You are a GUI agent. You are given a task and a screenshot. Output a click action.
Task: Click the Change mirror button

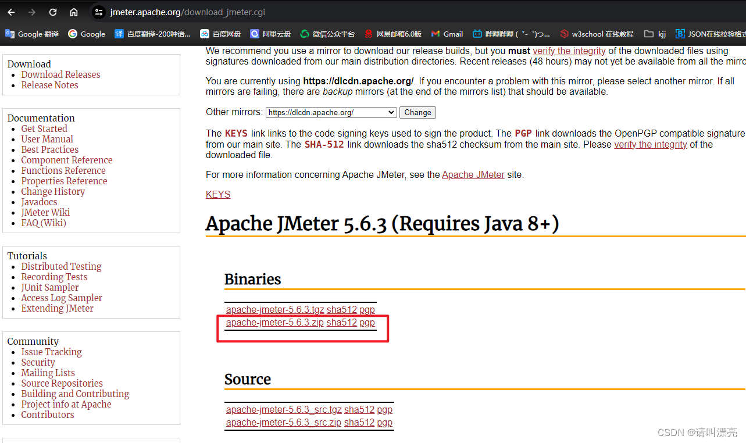point(417,112)
